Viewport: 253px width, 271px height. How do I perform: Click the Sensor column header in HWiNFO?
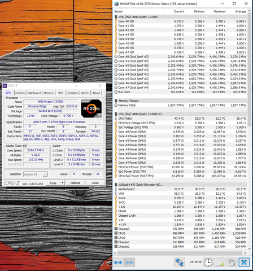click(x=139, y=11)
